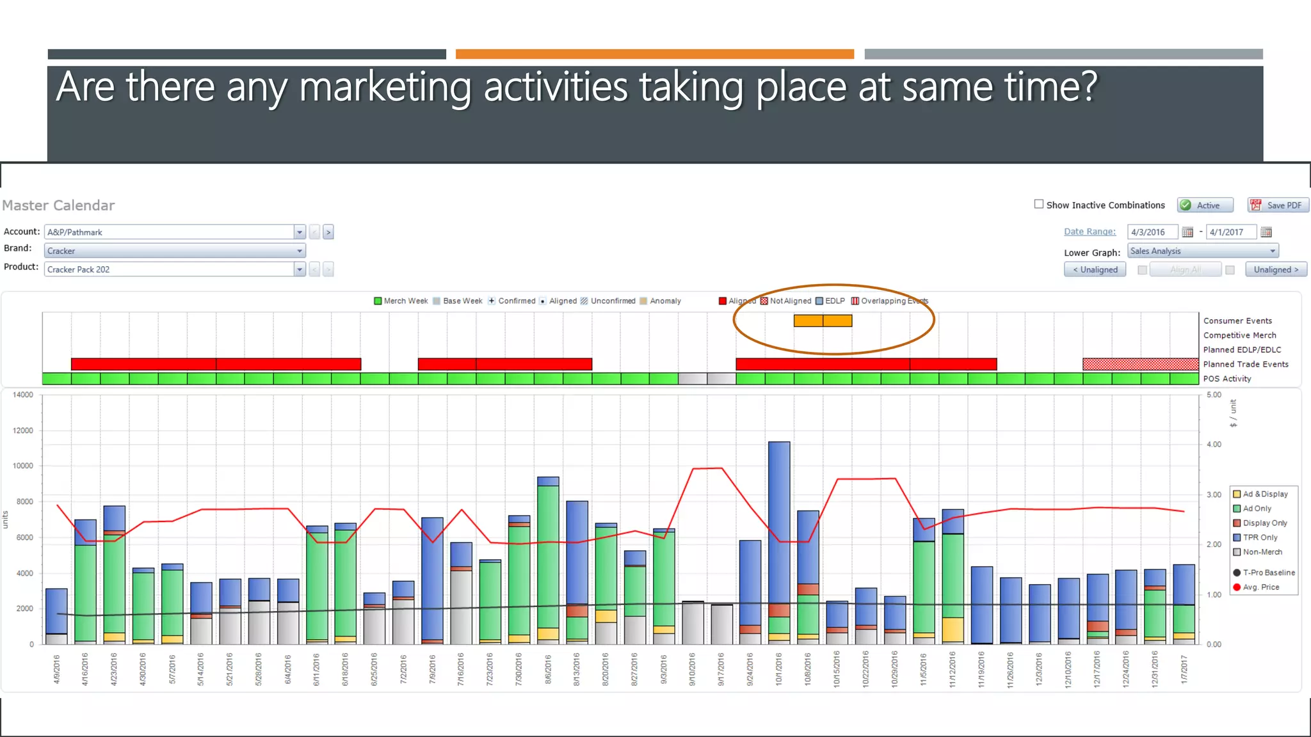
Task: Click the Planned EDLP/EDLC row label
Action: (x=1242, y=350)
